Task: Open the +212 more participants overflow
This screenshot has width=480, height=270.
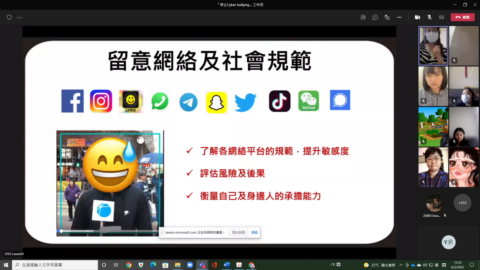Action: pos(462,202)
